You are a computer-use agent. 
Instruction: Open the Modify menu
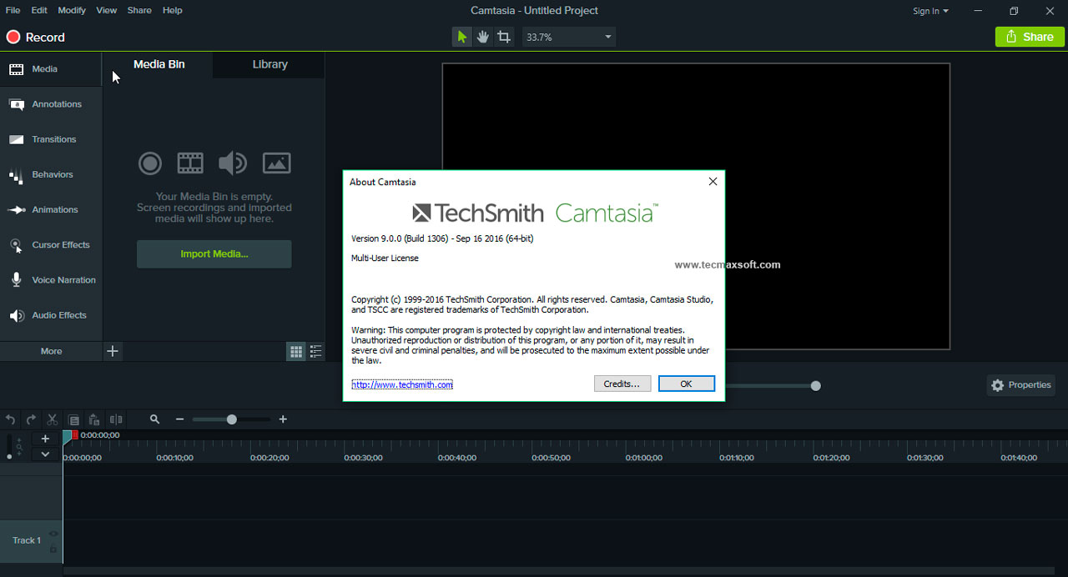tap(71, 10)
